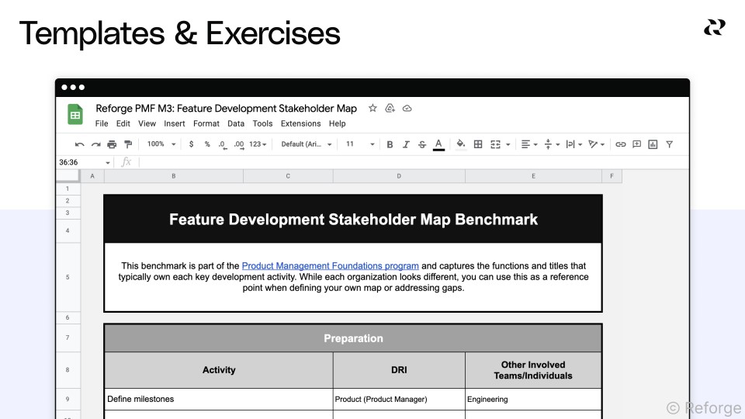Viewport: 745px width, 419px height.
Task: Click the select-all corner cell
Action: (68, 176)
